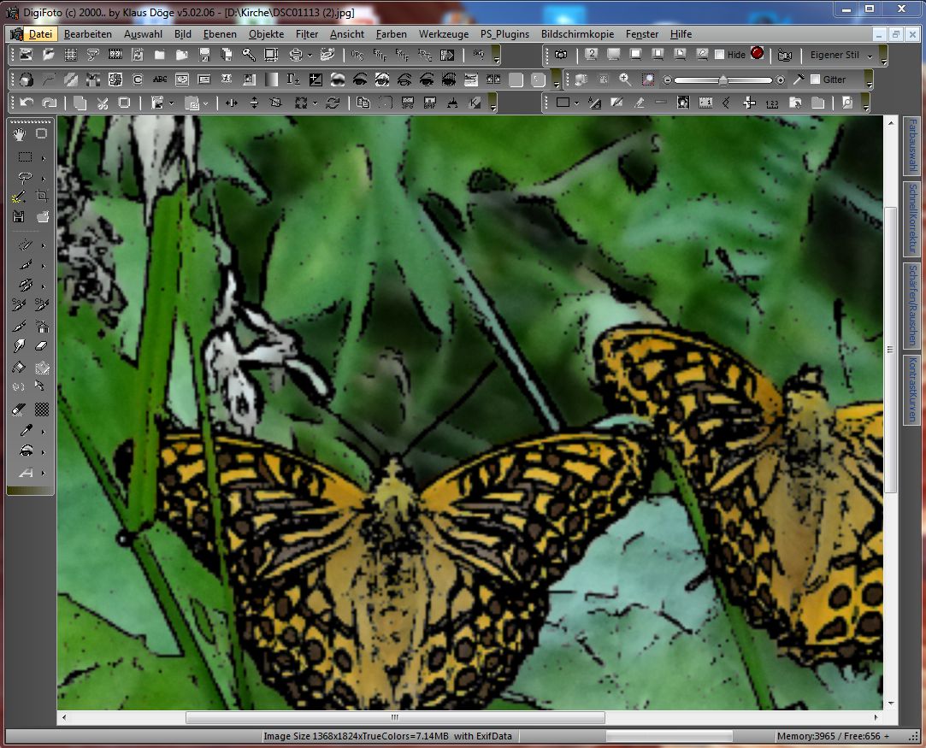Click the red record button
This screenshot has height=748, width=926.
coord(757,54)
